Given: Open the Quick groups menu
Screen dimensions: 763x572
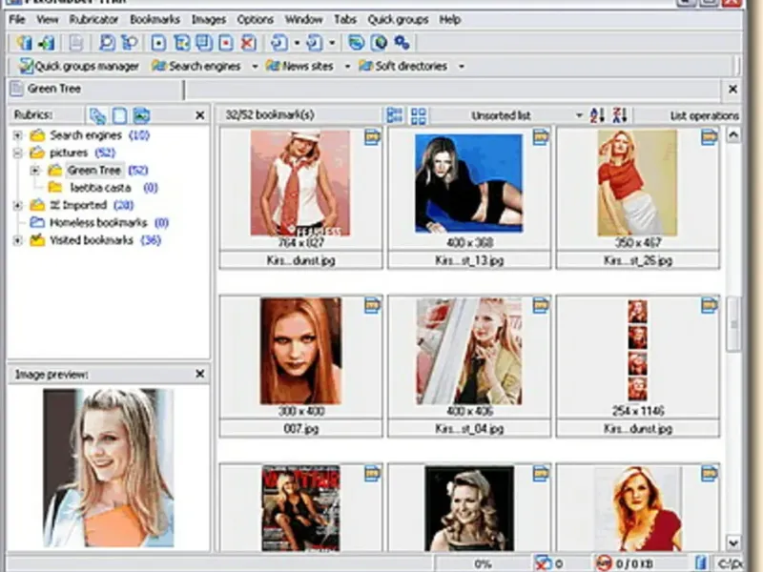Looking at the screenshot, I should click(x=398, y=19).
